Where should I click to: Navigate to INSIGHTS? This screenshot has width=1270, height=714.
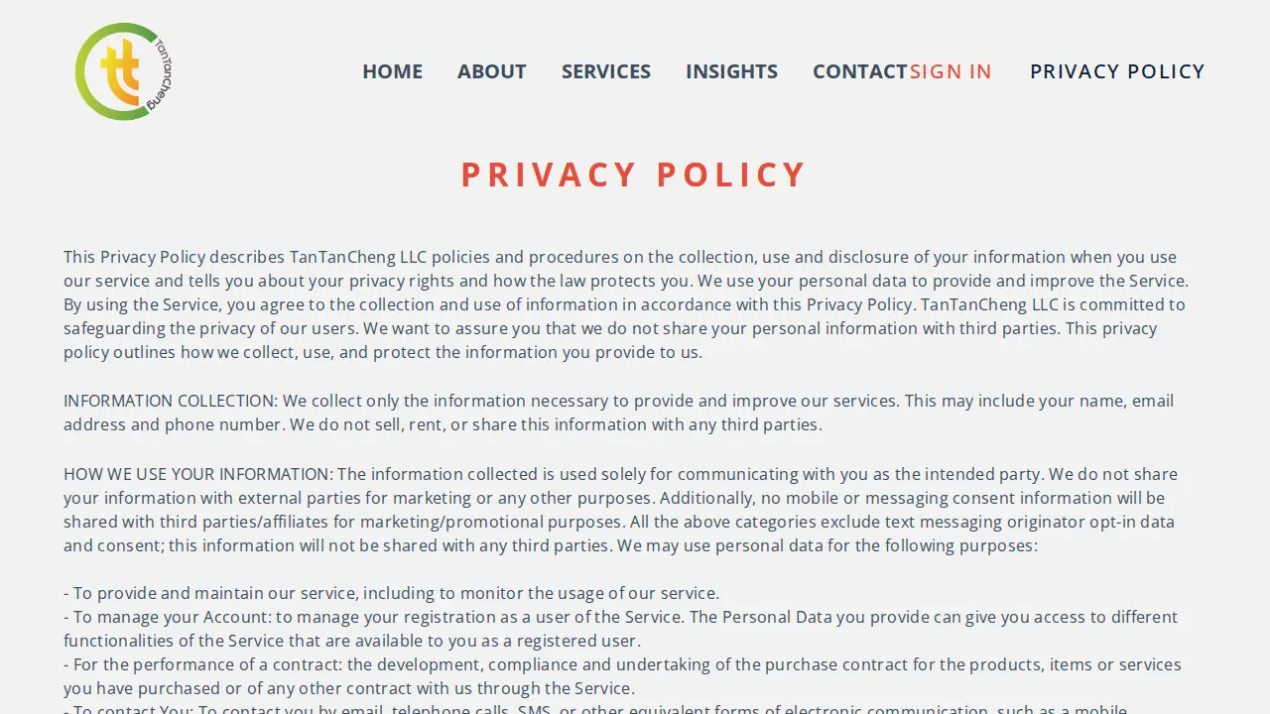(x=731, y=71)
